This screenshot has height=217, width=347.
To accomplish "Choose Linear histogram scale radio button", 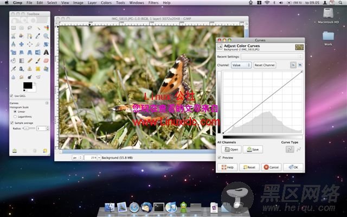I will 15,112.
